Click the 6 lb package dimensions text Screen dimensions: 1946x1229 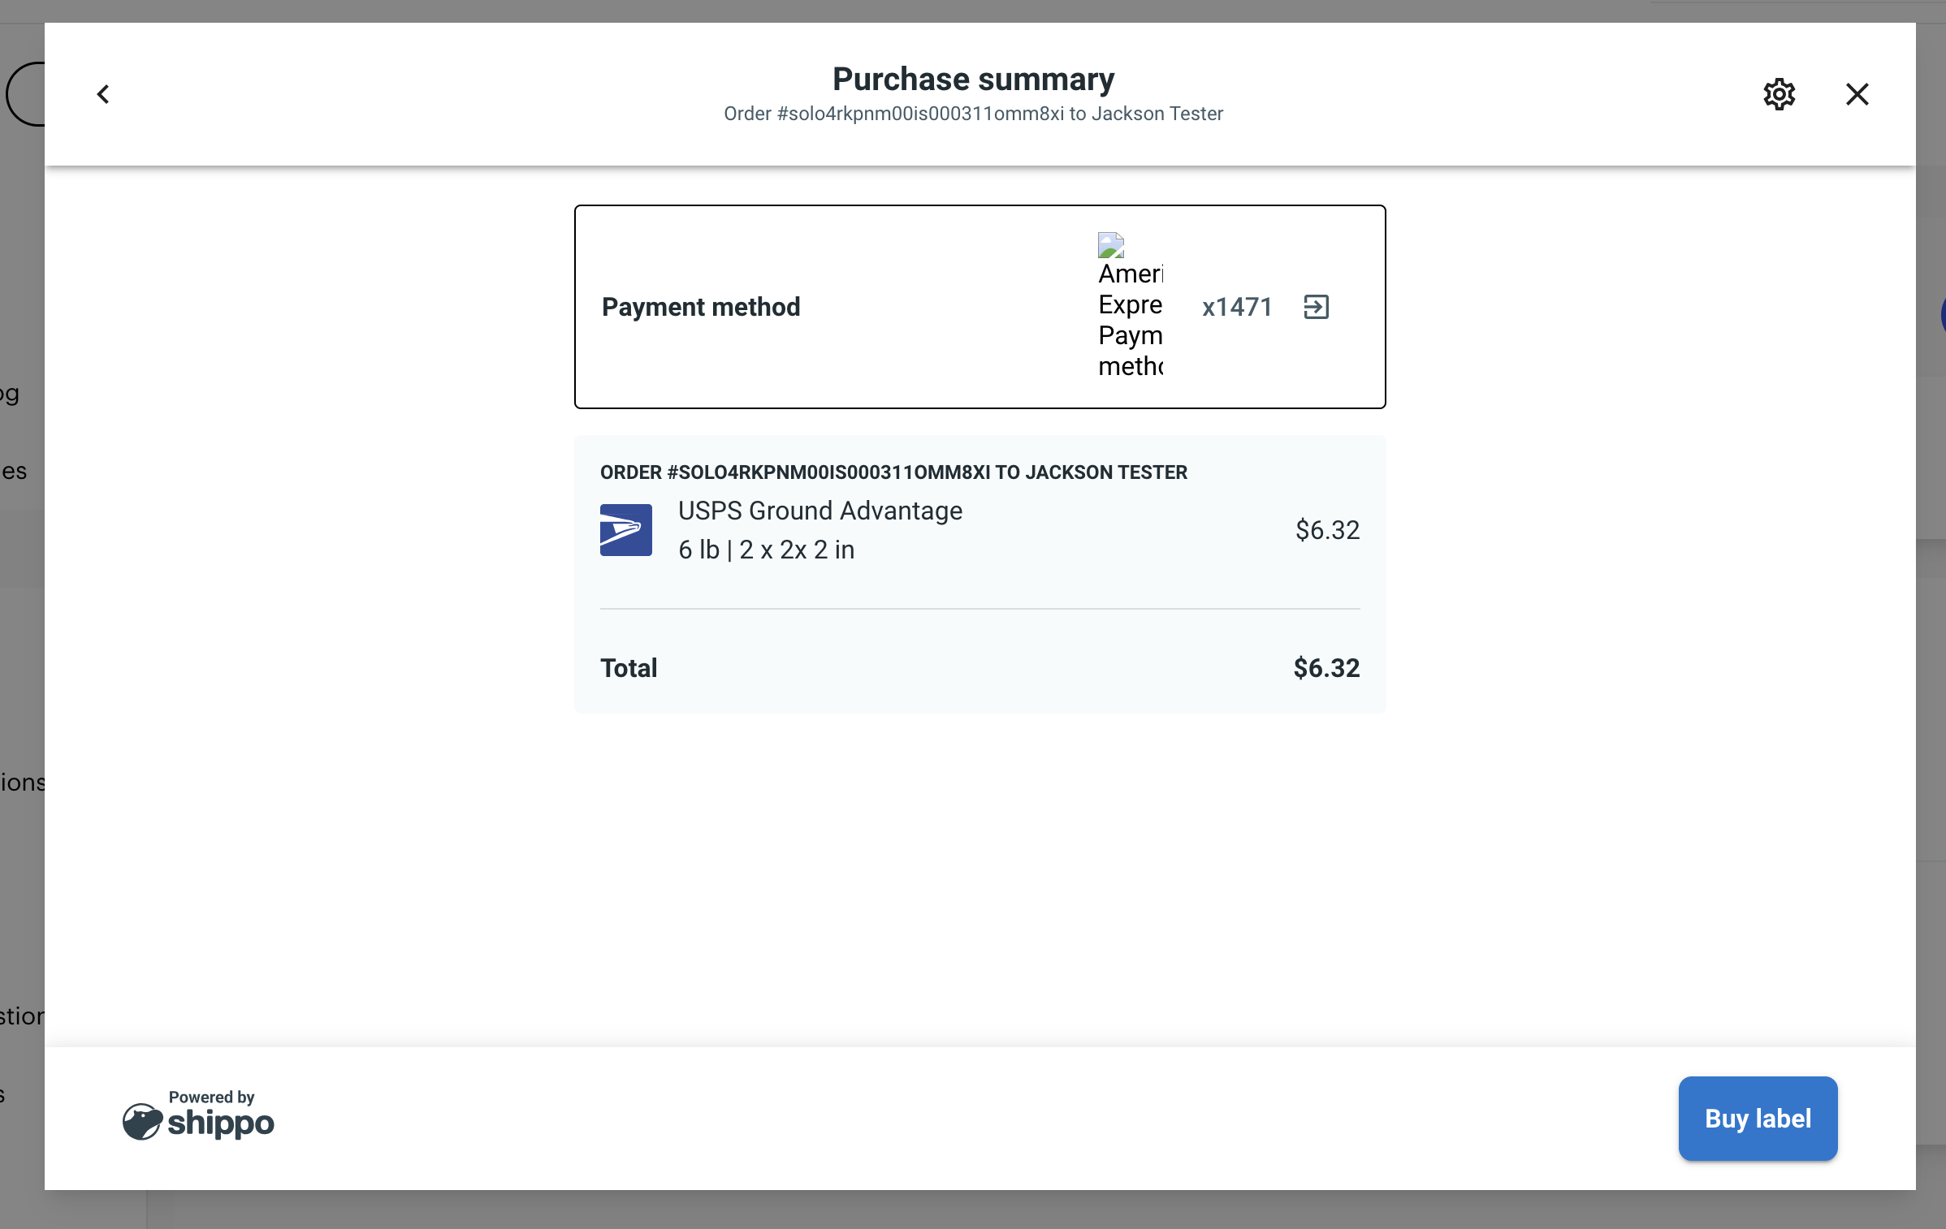(x=766, y=550)
